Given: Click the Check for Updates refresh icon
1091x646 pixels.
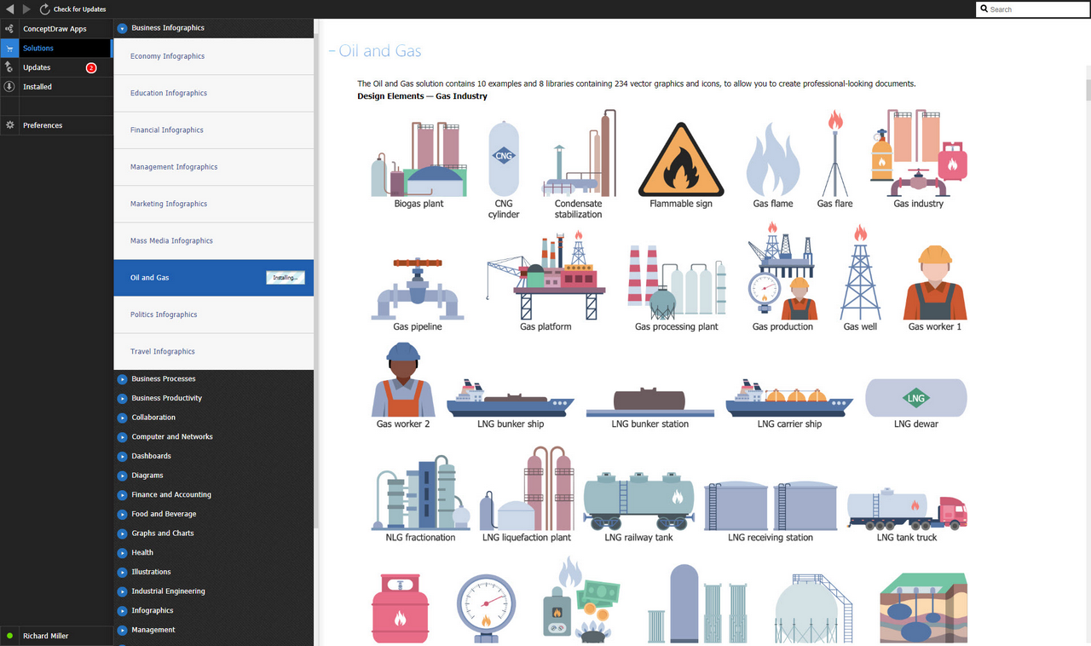Looking at the screenshot, I should click(45, 9).
